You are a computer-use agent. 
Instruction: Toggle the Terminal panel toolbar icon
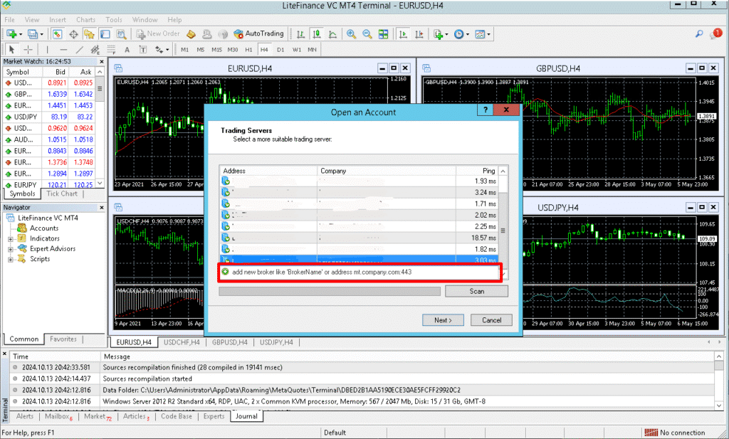click(105, 34)
